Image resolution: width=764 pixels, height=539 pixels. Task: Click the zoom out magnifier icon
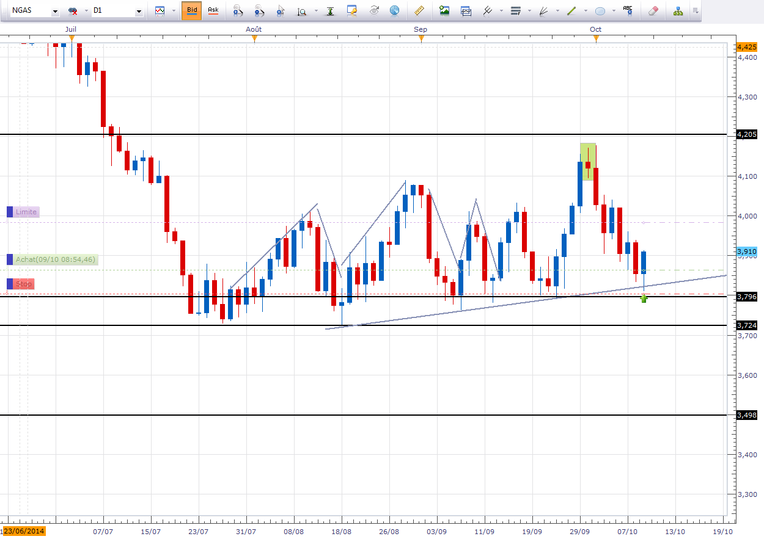click(x=259, y=11)
